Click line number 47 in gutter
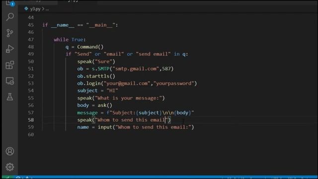 (x=31, y=40)
